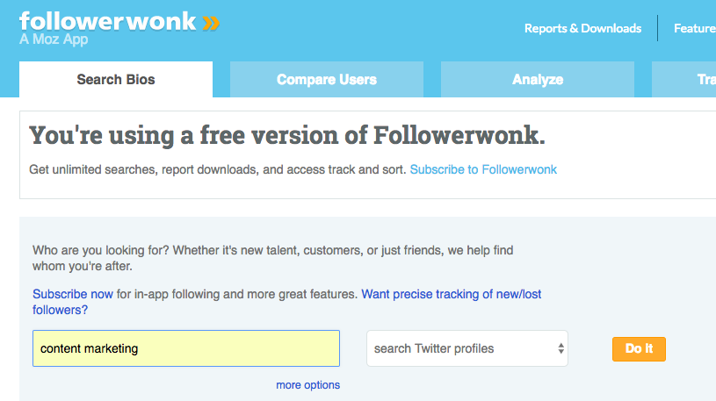Screen dimensions: 716x401
Task: Click the 'Get unlimited searches' description text
Action: 218,169
